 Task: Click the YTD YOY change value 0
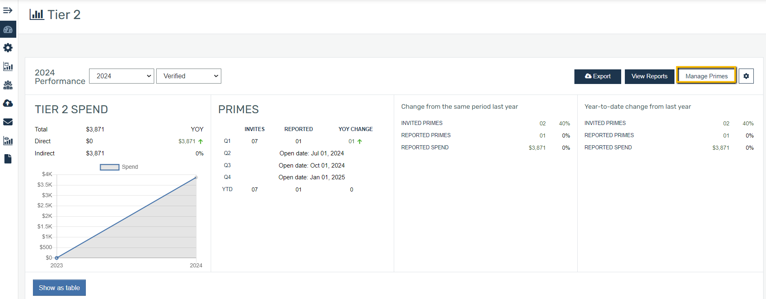(x=351, y=189)
